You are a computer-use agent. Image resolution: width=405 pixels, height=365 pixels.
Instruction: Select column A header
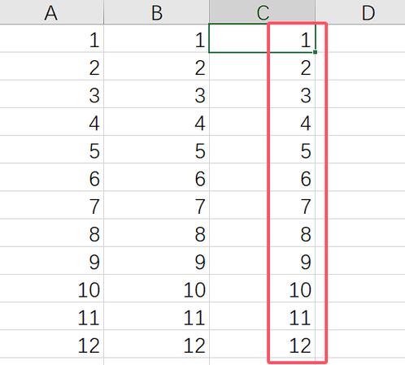(51, 12)
